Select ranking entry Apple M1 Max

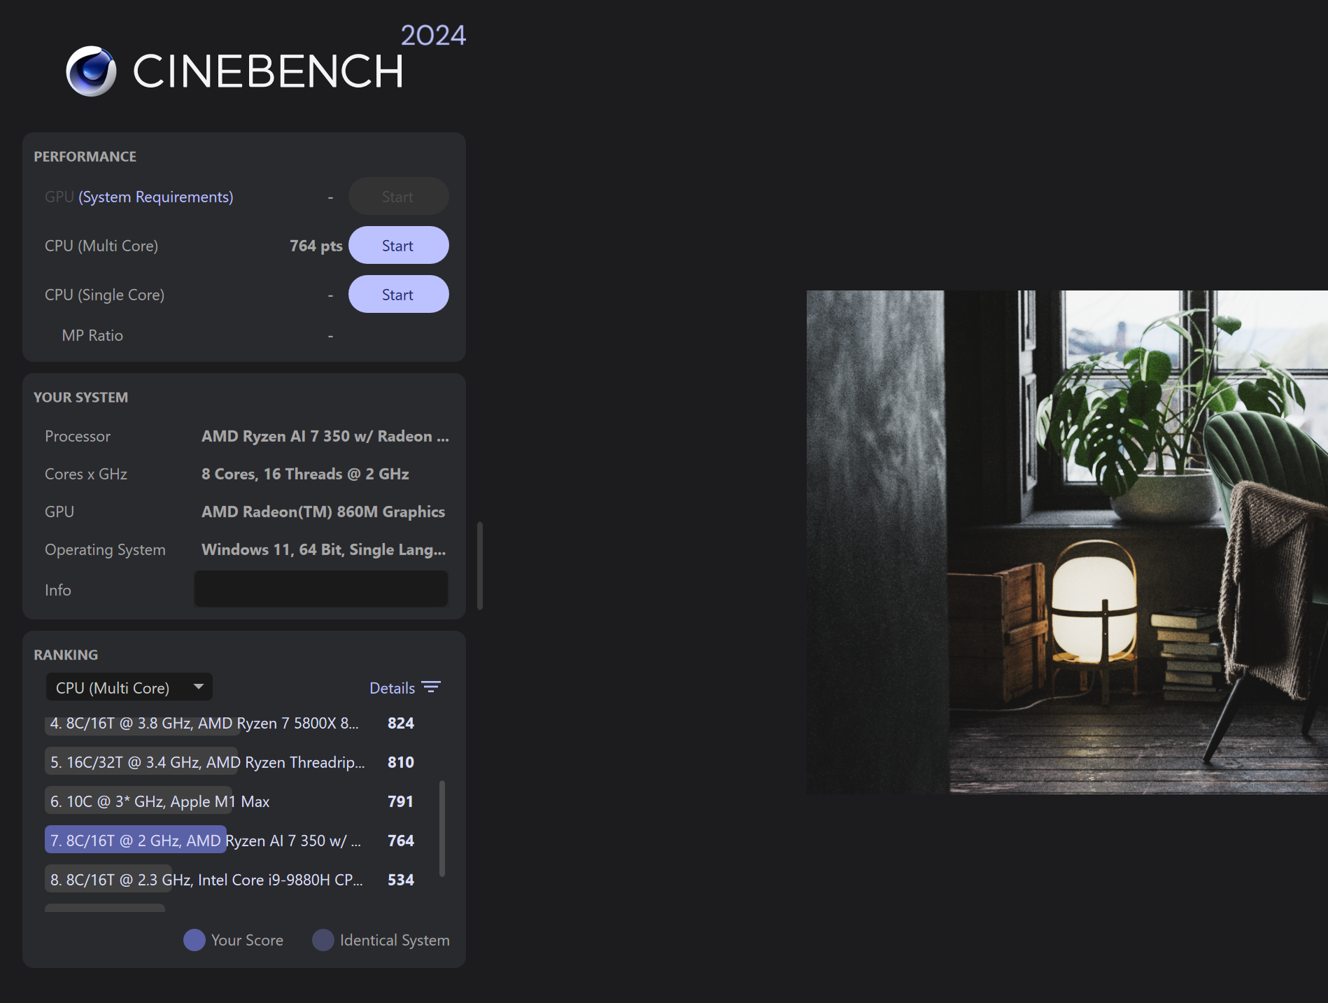click(231, 801)
